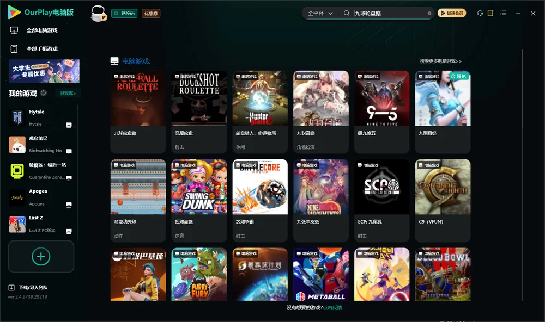Open the college student discount banner

[x=44, y=71]
